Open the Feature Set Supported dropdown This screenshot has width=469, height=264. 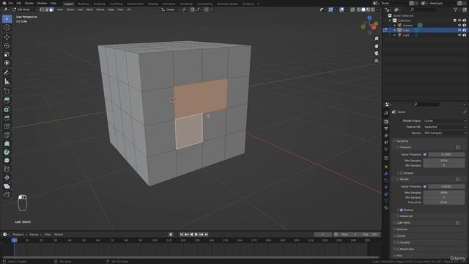click(445, 127)
